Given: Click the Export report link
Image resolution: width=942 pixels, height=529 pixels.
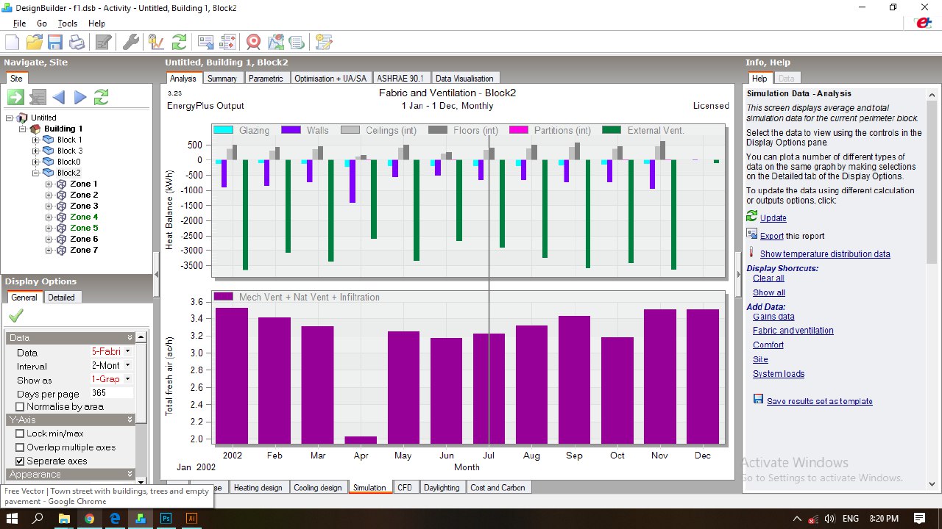Looking at the screenshot, I should (x=771, y=236).
